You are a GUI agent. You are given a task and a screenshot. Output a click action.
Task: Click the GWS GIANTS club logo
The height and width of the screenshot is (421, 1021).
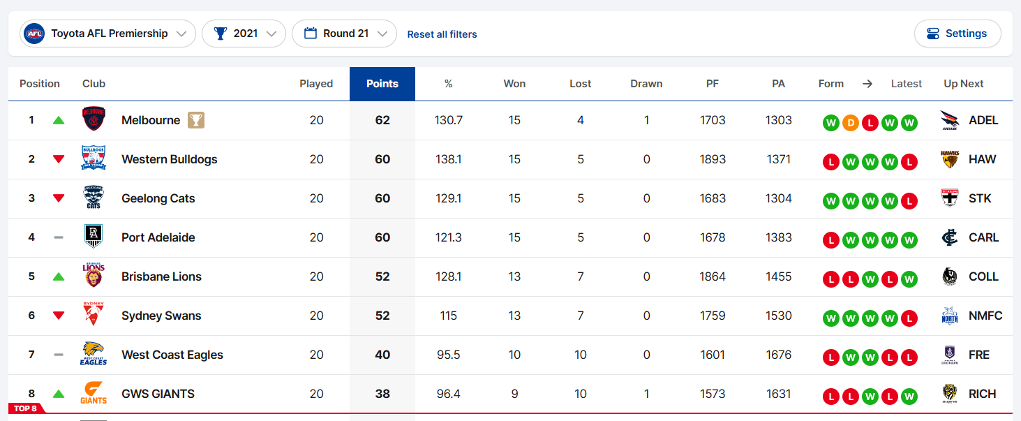[94, 394]
